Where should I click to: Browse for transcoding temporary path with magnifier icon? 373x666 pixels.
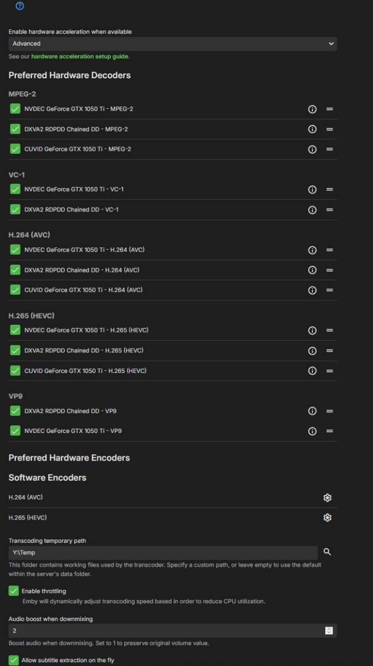[x=327, y=552]
